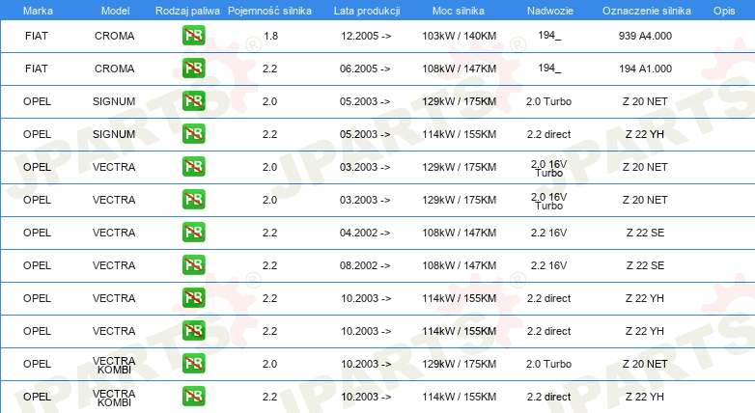The height and width of the screenshot is (413, 755).
Task: Select petrol icon in OPEL SIGNUM 2.2 row
Action: point(193,134)
